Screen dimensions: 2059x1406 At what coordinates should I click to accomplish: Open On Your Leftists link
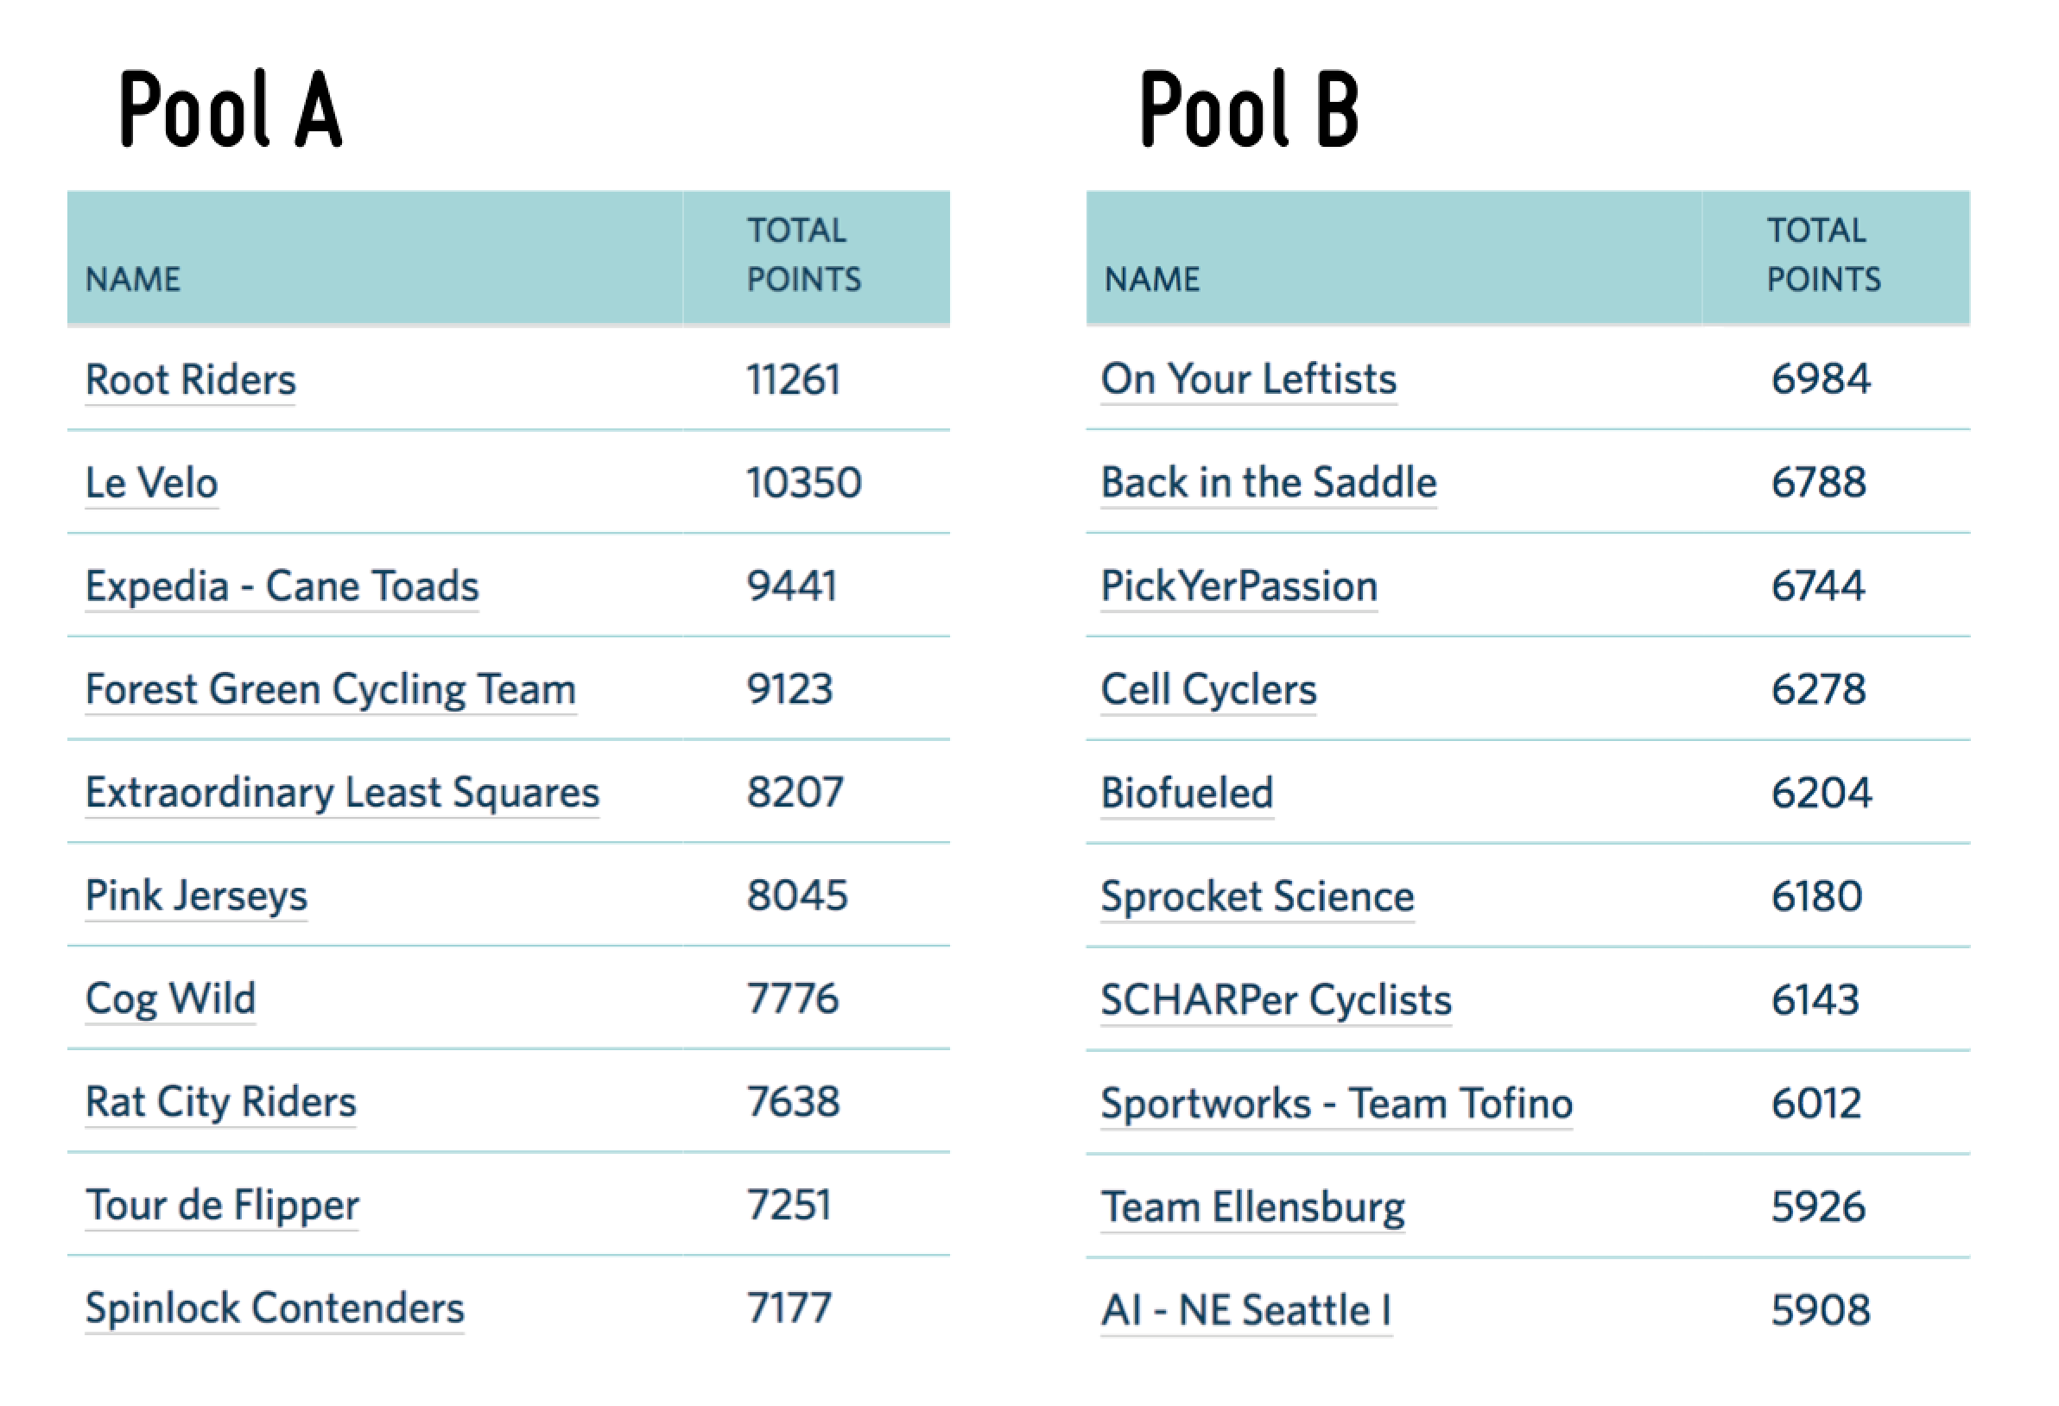pyautogui.click(x=1248, y=380)
